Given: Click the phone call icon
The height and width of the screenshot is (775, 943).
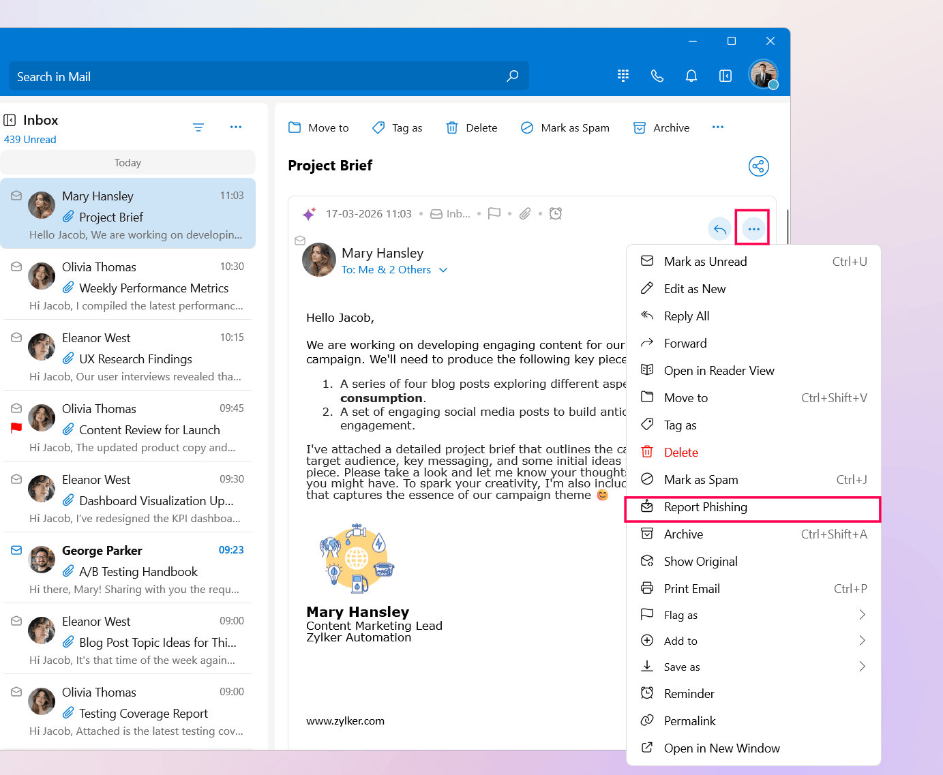Looking at the screenshot, I should [657, 76].
